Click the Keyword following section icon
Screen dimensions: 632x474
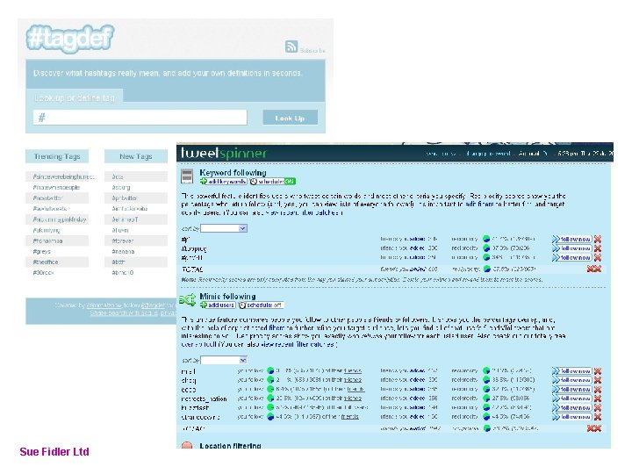(187, 176)
